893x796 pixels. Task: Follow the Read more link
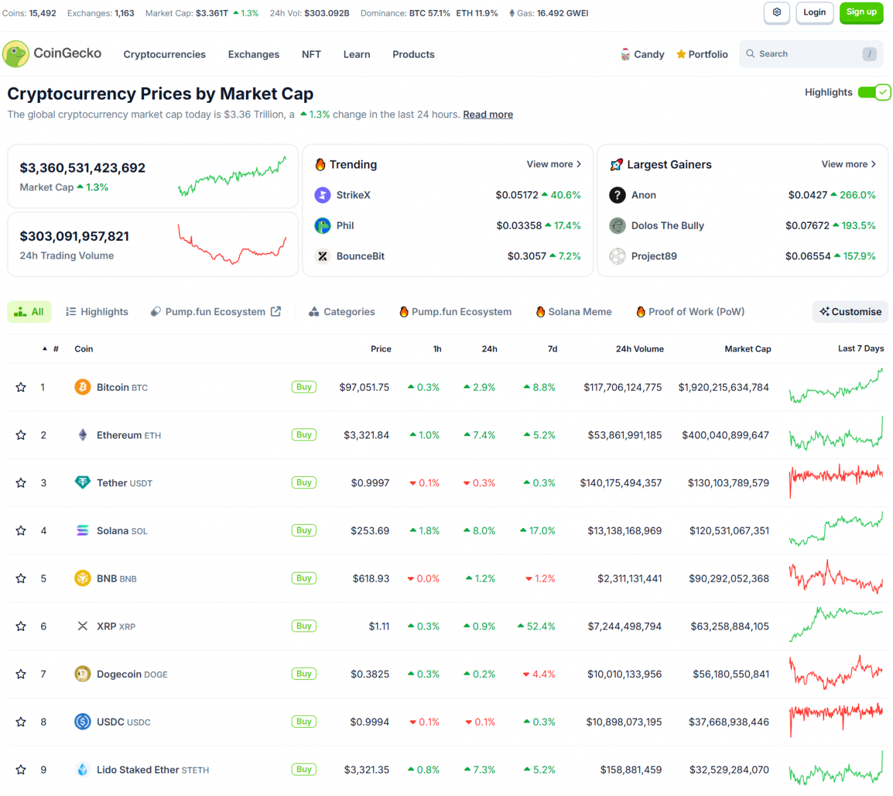488,114
